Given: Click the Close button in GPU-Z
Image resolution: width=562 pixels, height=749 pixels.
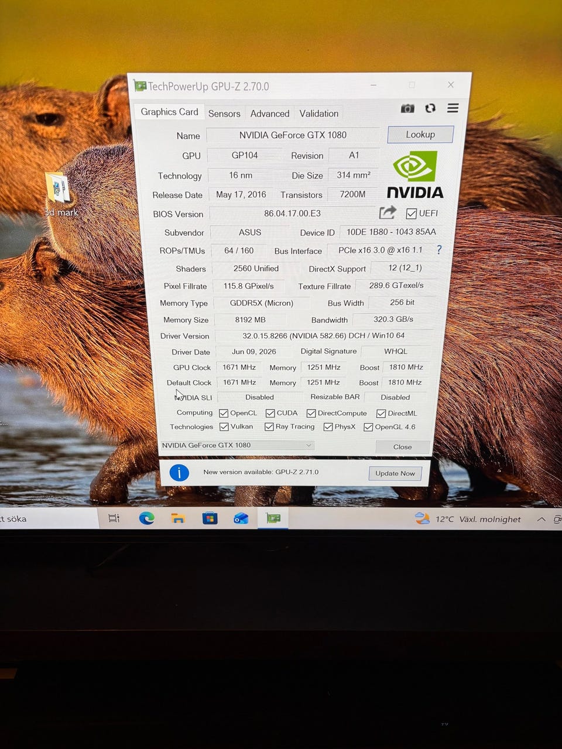Looking at the screenshot, I should [x=403, y=446].
